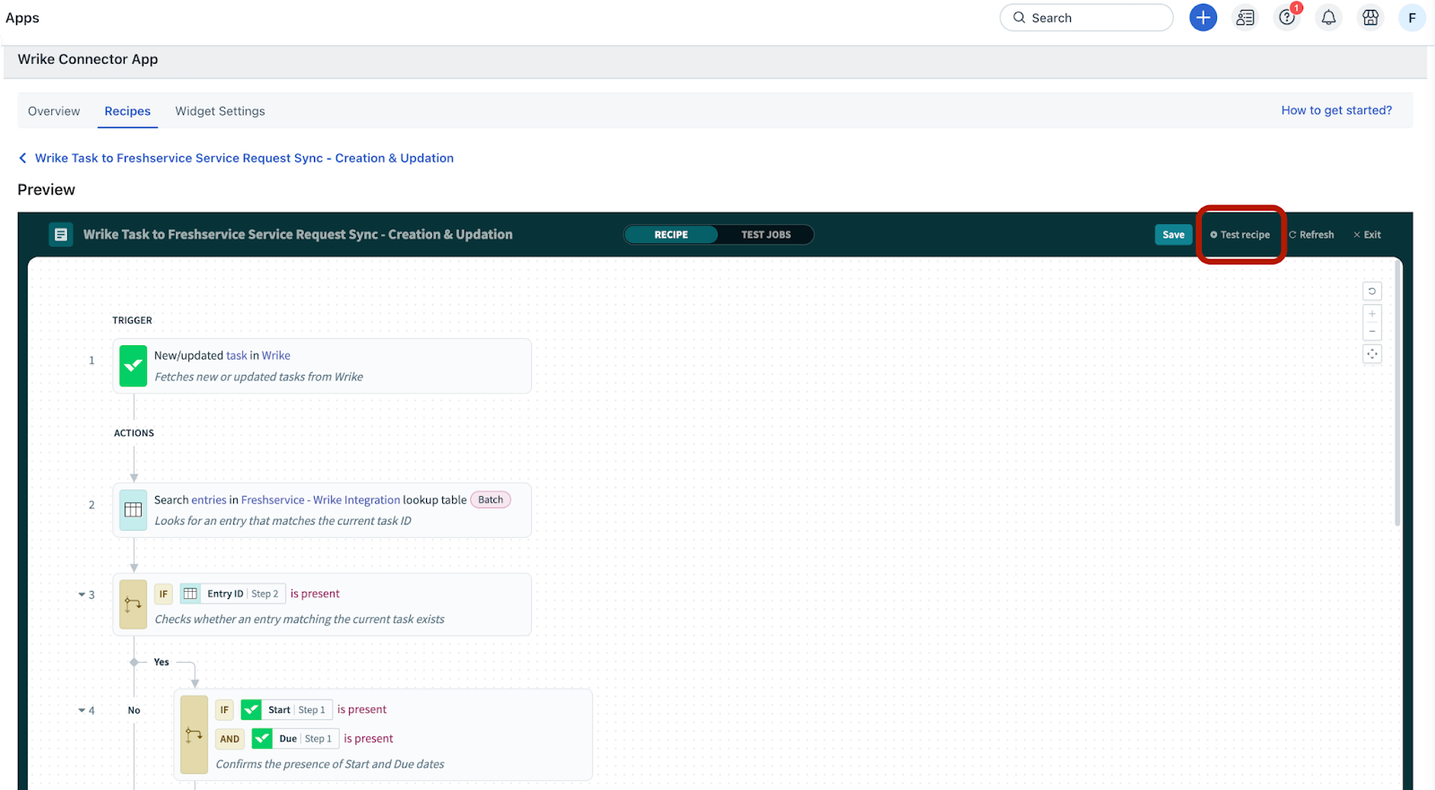The image size is (1435, 790).
Task: Click the ACTIONS section label
Action: pos(134,433)
